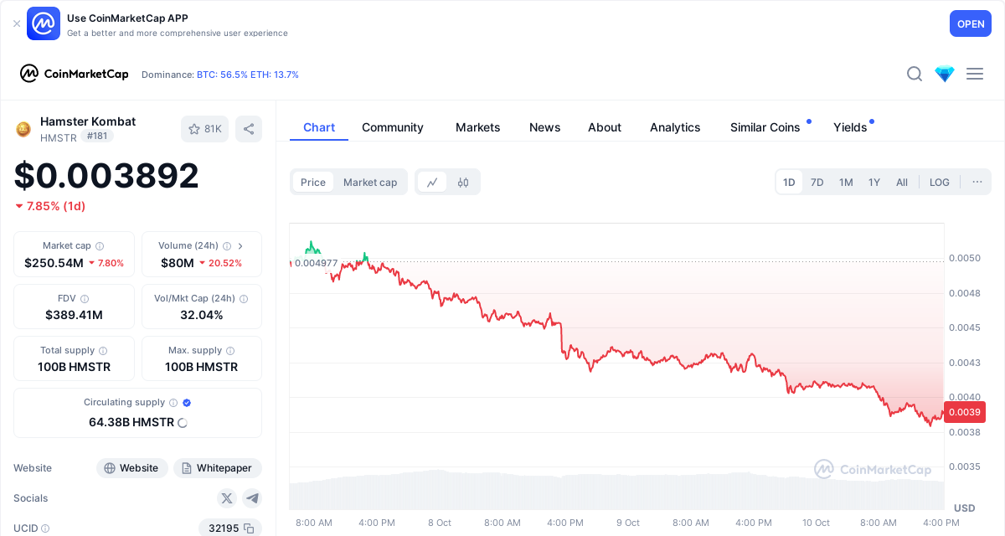Click the Hamster Kombat coin logo
Viewport: 1005px width, 536px height.
click(x=23, y=129)
